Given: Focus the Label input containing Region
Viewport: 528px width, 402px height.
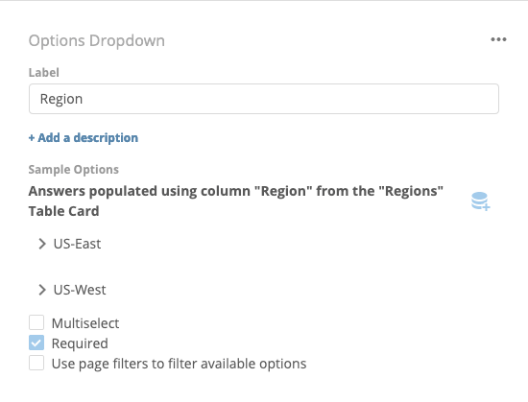Looking at the screenshot, I should pyautogui.click(x=264, y=99).
